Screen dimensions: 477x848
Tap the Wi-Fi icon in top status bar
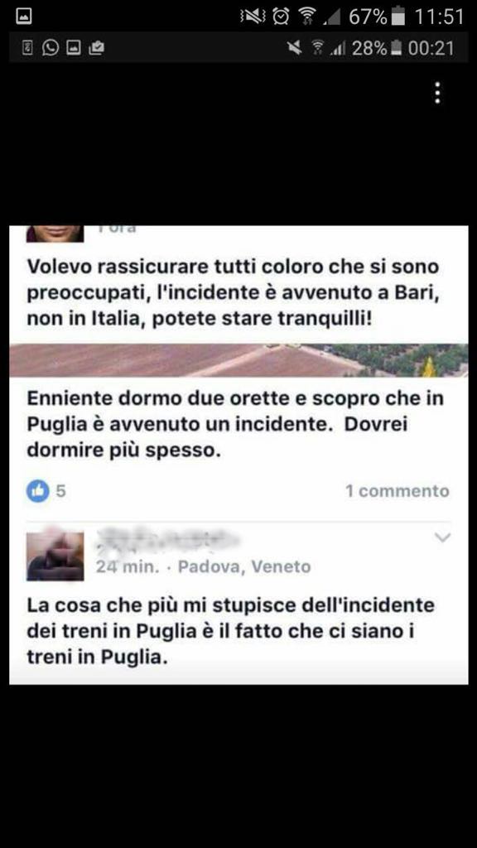coord(308,16)
